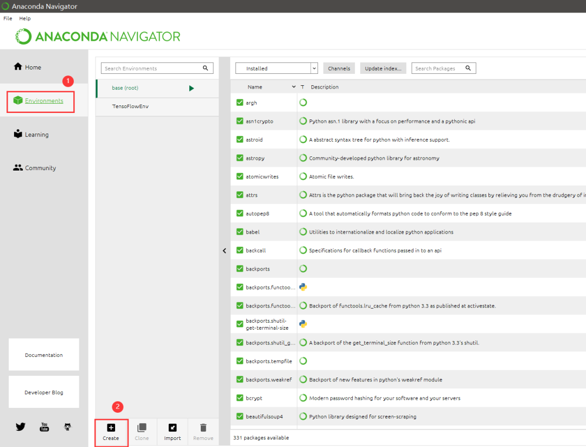The width and height of the screenshot is (586, 447).
Task: Click the Python icon for backports.shutil-get-terminal-size
Action: 303,324
